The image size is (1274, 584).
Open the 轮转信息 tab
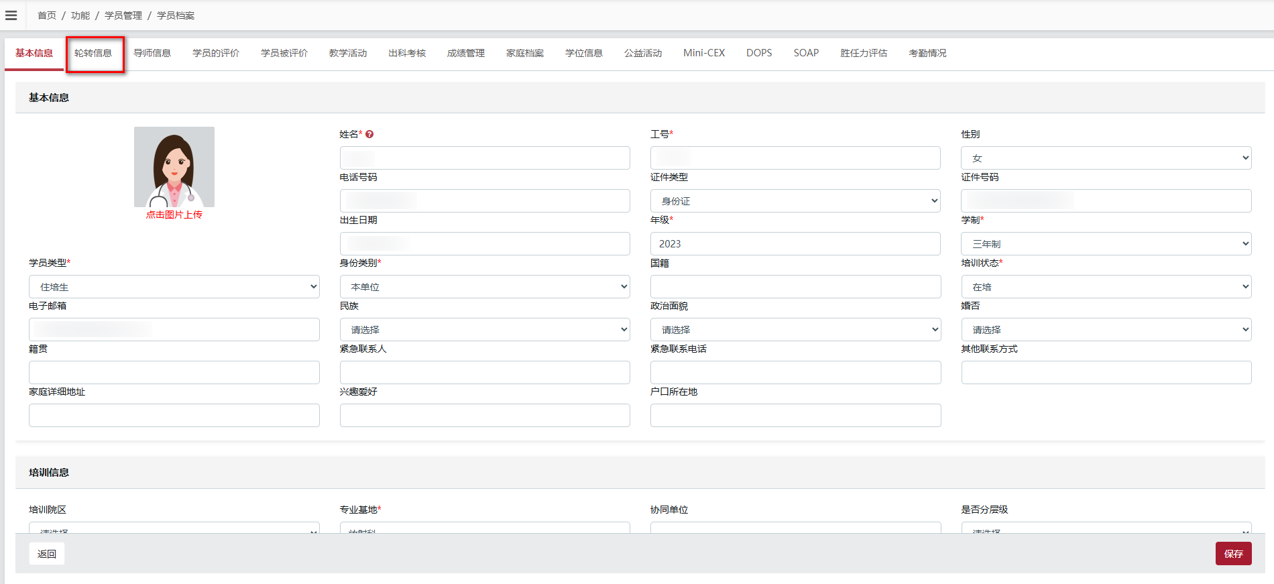(x=93, y=53)
